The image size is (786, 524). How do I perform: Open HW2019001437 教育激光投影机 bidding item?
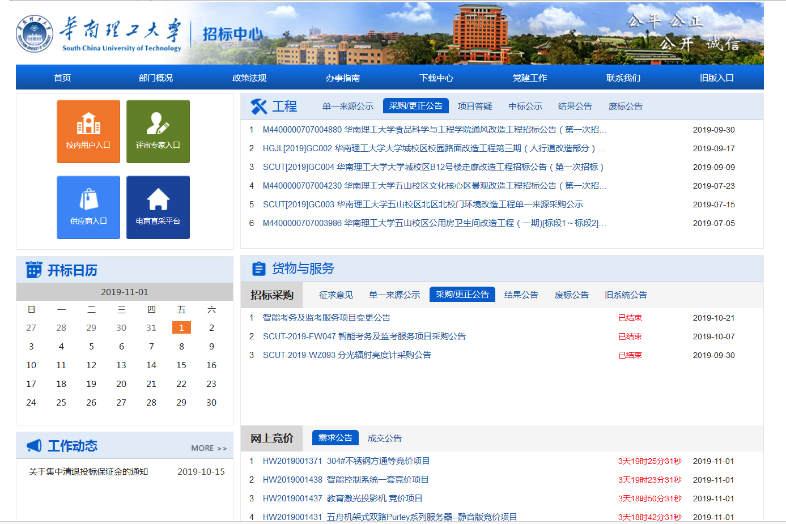pos(342,499)
